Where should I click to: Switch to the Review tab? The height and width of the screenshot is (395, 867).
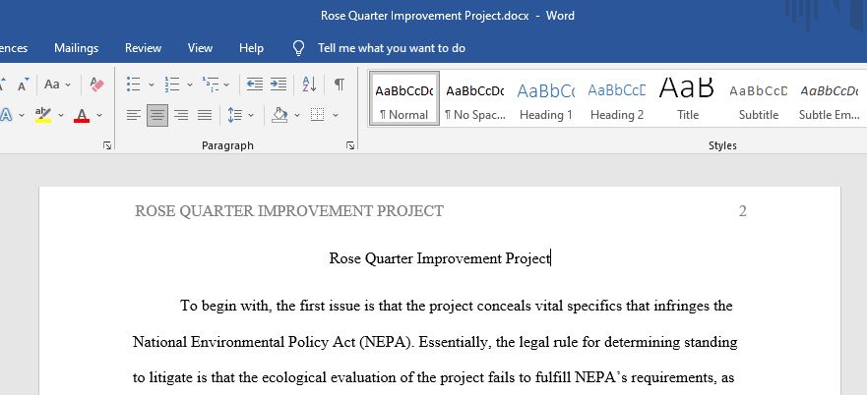pyautogui.click(x=144, y=48)
